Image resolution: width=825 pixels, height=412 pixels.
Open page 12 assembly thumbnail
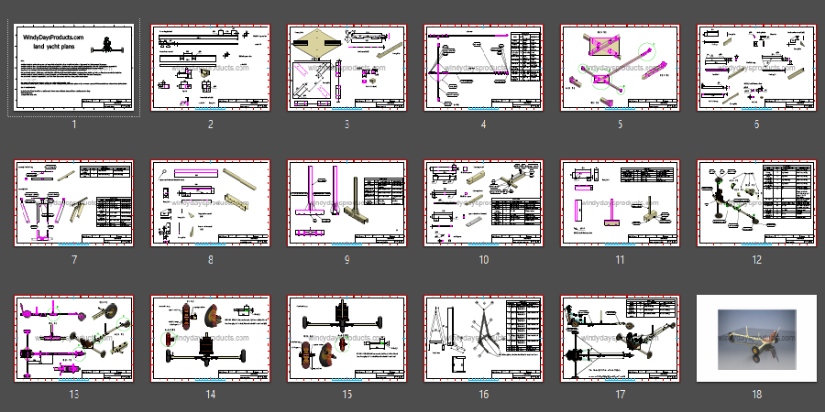coord(756,203)
